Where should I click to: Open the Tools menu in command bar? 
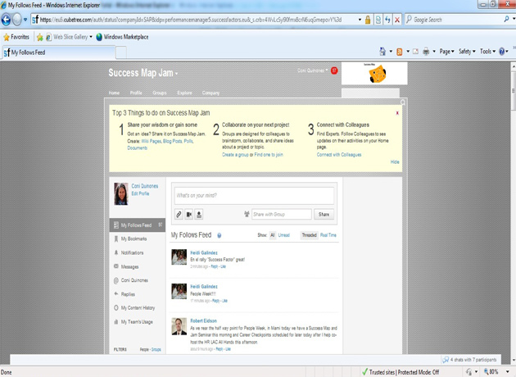(487, 52)
